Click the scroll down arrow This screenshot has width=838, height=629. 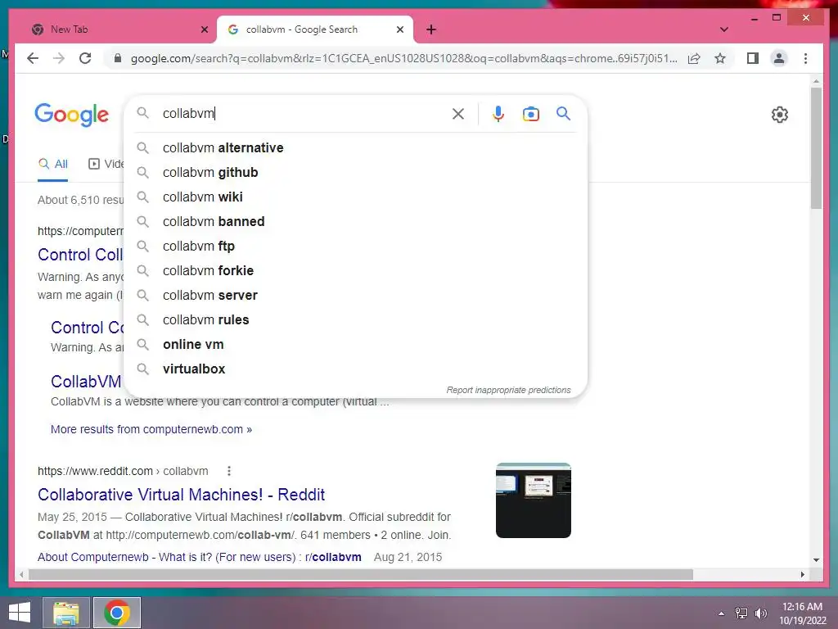coord(816,560)
